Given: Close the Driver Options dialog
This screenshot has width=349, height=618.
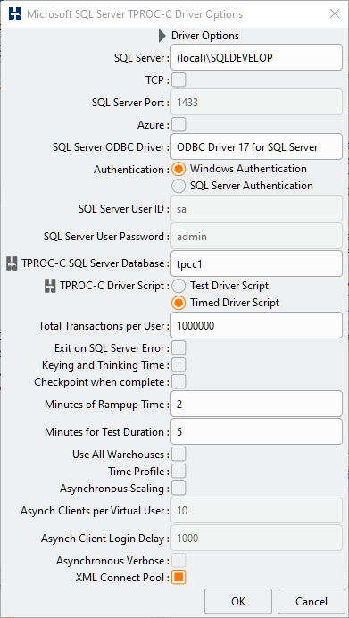Looking at the screenshot, I should 335,14.
